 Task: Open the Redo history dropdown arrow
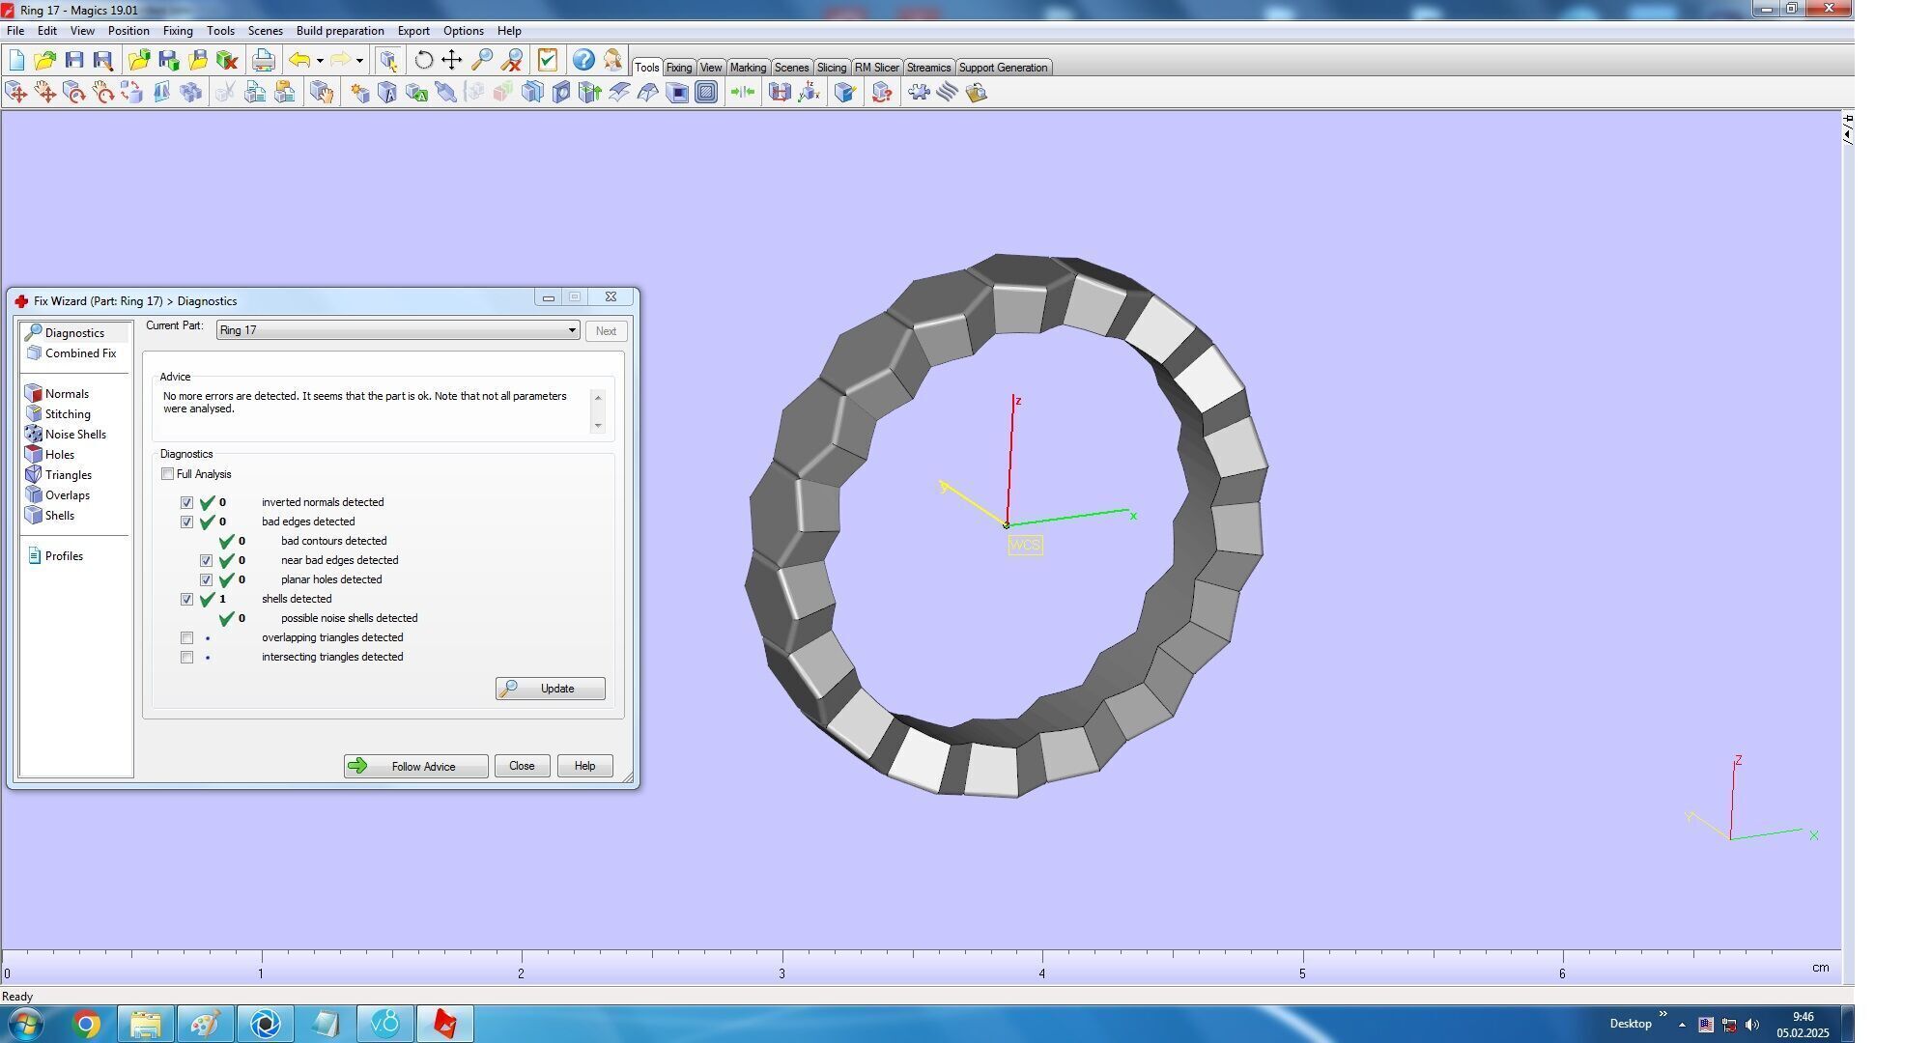coord(359,61)
